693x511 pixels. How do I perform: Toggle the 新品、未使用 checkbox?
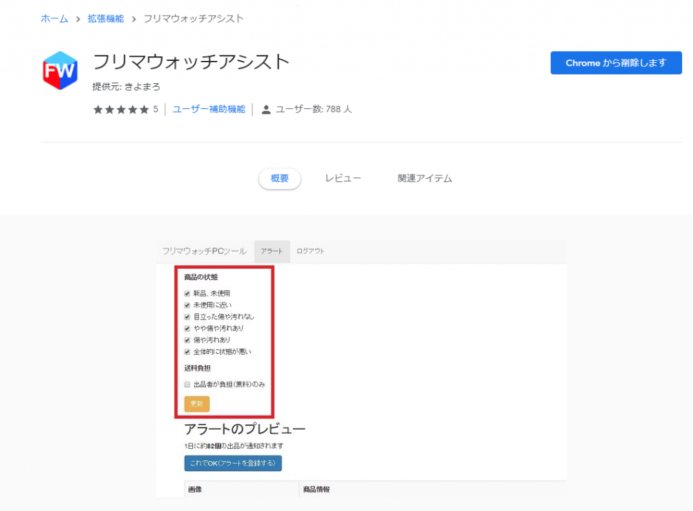[x=187, y=294]
